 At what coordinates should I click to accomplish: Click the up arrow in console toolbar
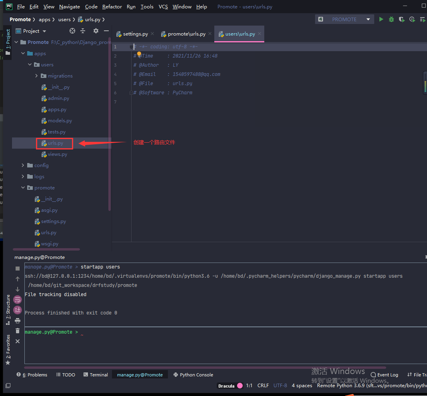(18, 279)
